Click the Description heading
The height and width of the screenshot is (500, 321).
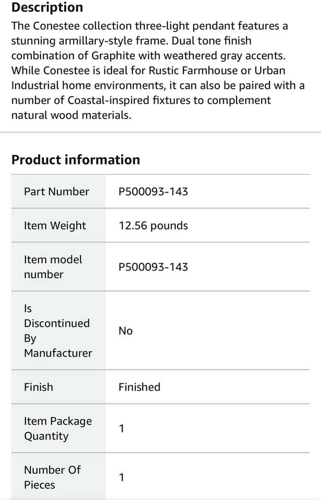[x=47, y=8]
